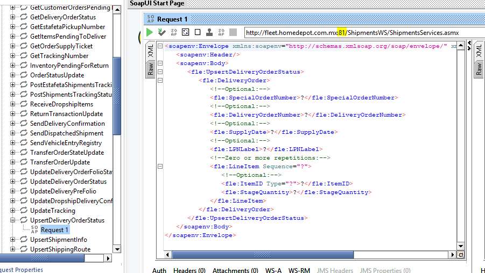Click the person silhouette toolbar icon
Image resolution: width=485 pixels, height=273 pixels.
pos(209,32)
